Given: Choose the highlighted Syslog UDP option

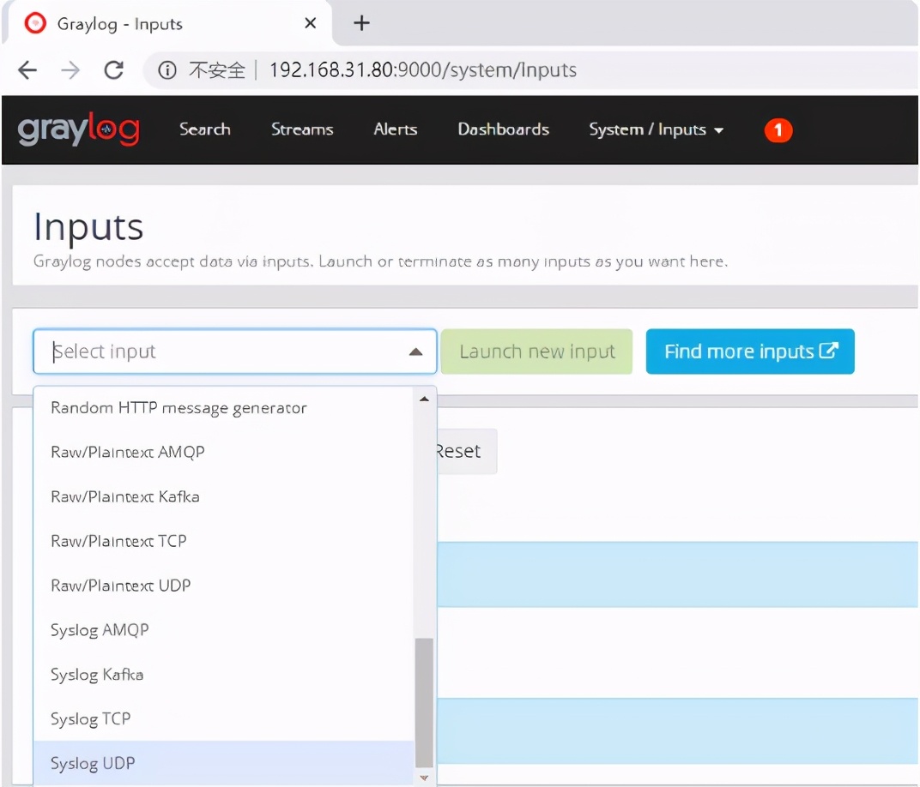Looking at the screenshot, I should point(223,763).
